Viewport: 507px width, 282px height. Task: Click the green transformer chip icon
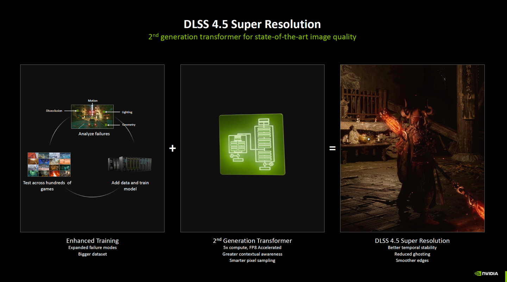pyautogui.click(x=252, y=144)
